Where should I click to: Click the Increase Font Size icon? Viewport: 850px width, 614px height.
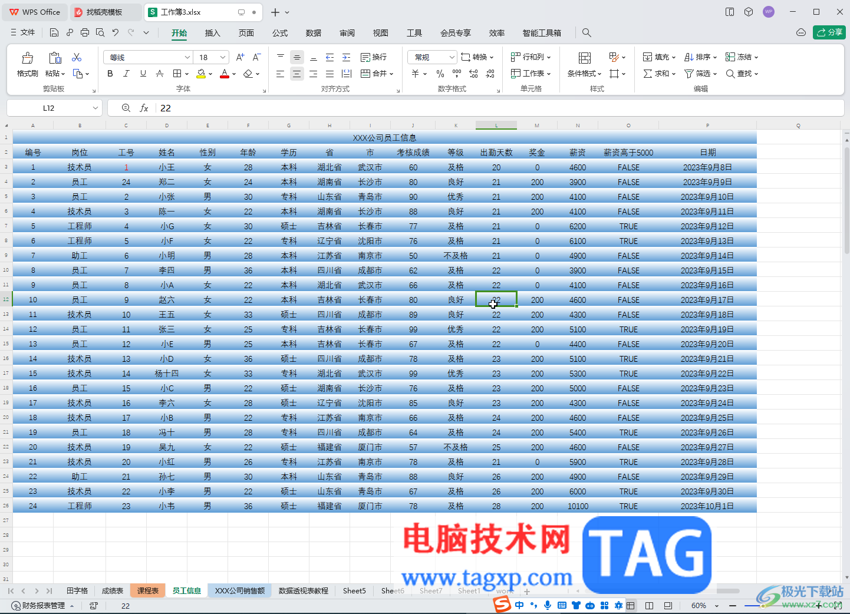coord(240,57)
